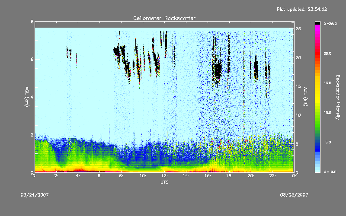Click the start date 03/24/2007 label
The image size is (346, 216).
click(35, 195)
